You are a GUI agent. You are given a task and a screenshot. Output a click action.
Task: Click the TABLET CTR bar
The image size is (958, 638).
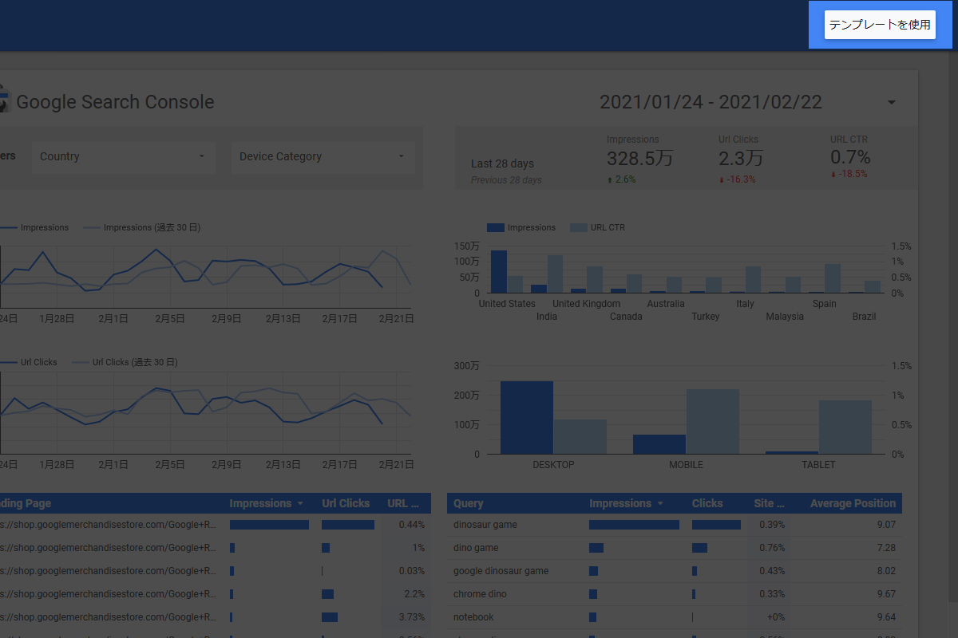pyautogui.click(x=845, y=427)
